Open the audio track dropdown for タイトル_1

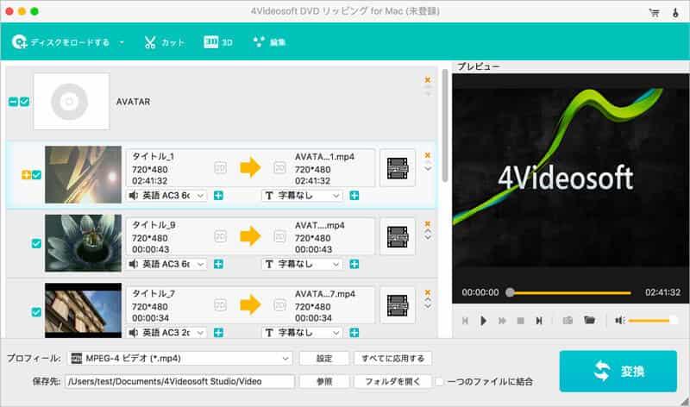coord(166,196)
